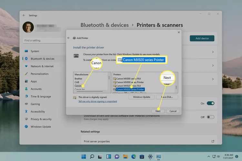242x161 pixels.
Task: Open Accessibility settings category
Action: click(38, 111)
